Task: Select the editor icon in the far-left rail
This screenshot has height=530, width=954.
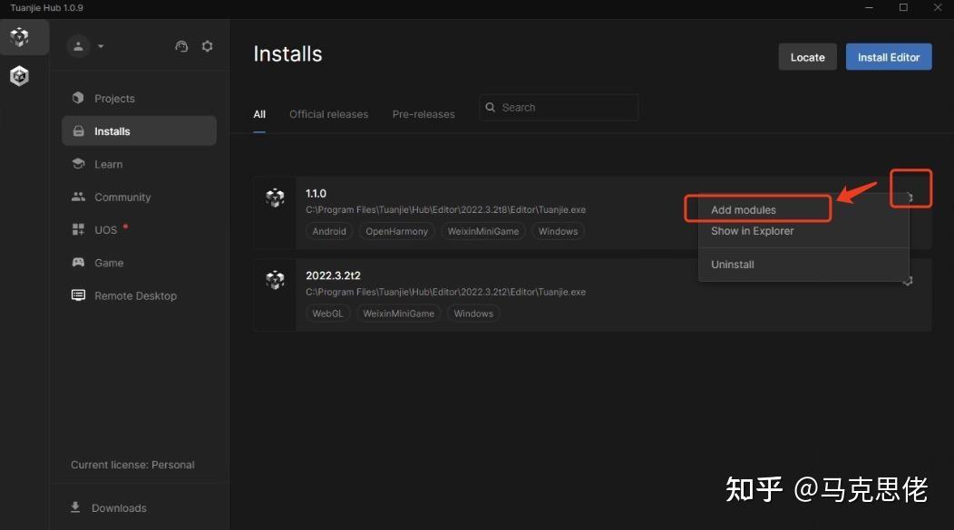Action: pos(19,76)
